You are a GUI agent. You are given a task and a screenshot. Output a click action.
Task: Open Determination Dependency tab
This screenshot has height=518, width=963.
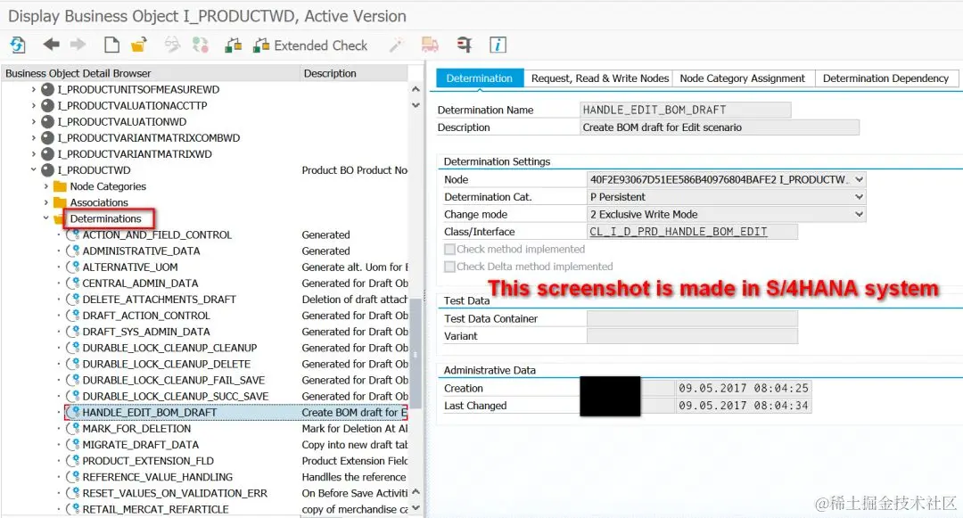pyautogui.click(x=885, y=78)
